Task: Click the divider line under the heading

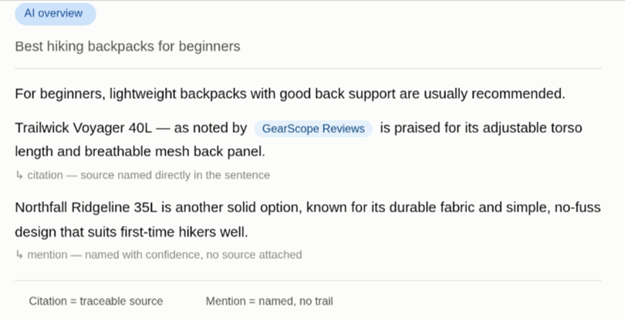Action: 308,69
